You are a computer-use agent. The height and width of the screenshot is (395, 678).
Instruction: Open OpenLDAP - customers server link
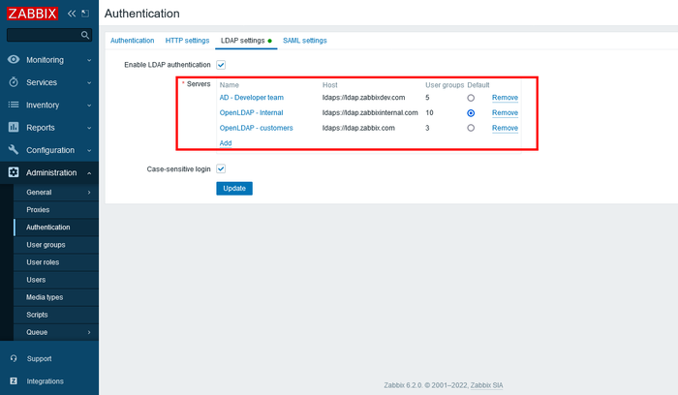pyautogui.click(x=257, y=128)
